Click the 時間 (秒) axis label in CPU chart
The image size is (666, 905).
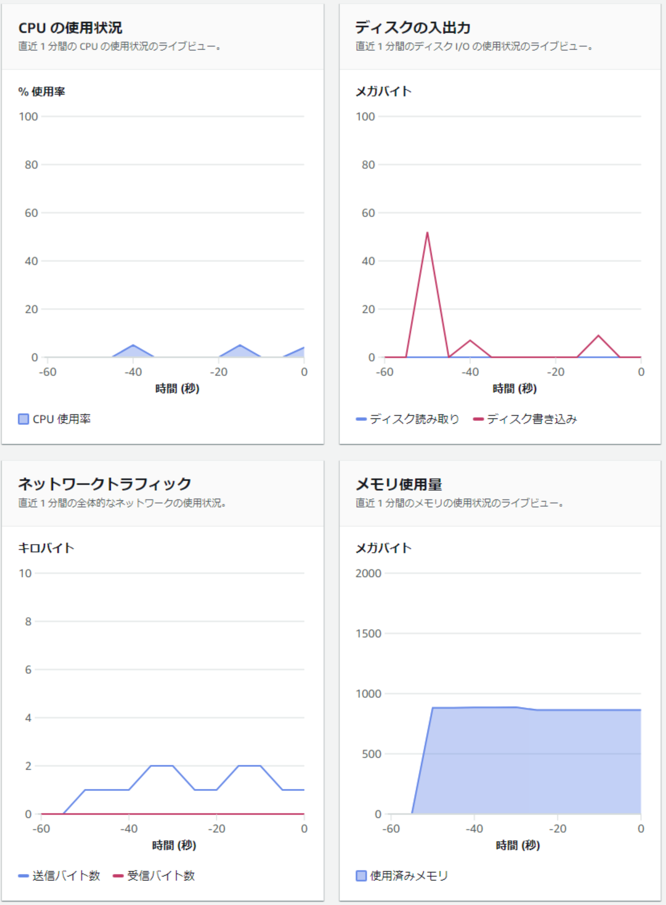(177, 389)
